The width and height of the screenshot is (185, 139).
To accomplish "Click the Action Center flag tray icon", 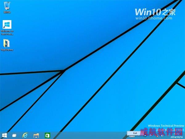I will [x=151, y=136].
